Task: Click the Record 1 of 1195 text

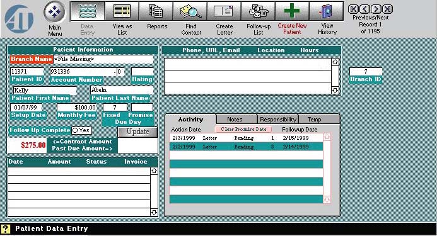Action: point(370,28)
